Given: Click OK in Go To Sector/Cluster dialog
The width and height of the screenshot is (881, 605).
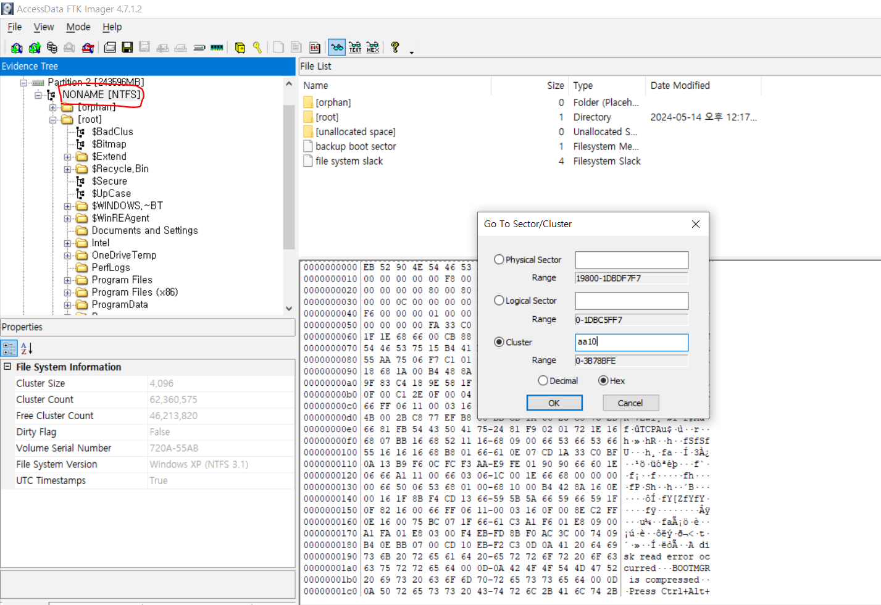Looking at the screenshot, I should tap(554, 403).
